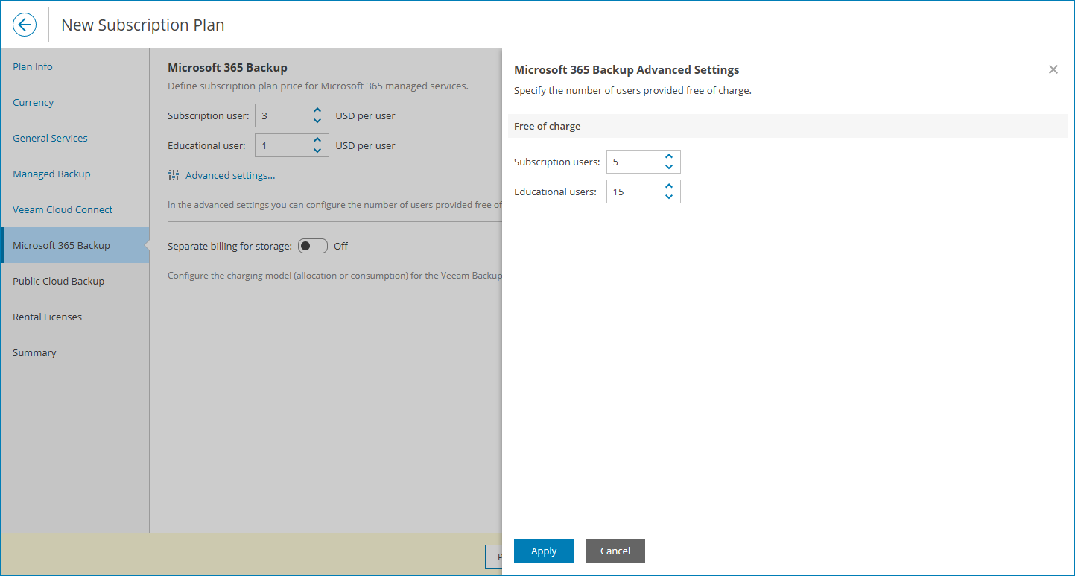Image resolution: width=1075 pixels, height=576 pixels.
Task: Apply the advanced settings changes
Action: [543, 550]
